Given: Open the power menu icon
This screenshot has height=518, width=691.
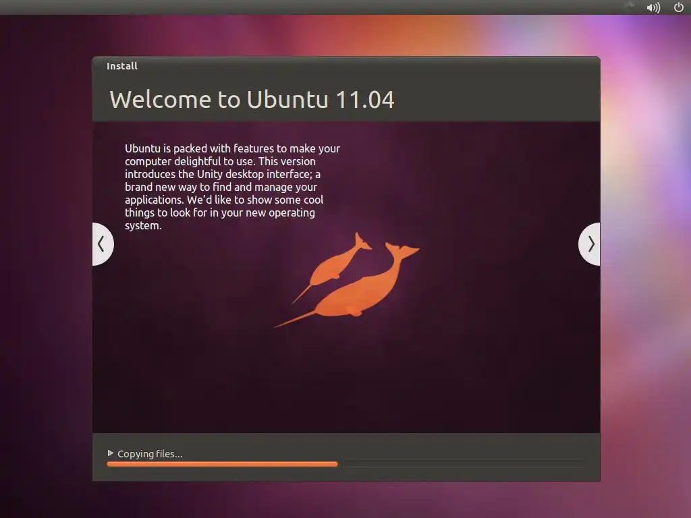Looking at the screenshot, I should [x=679, y=7].
